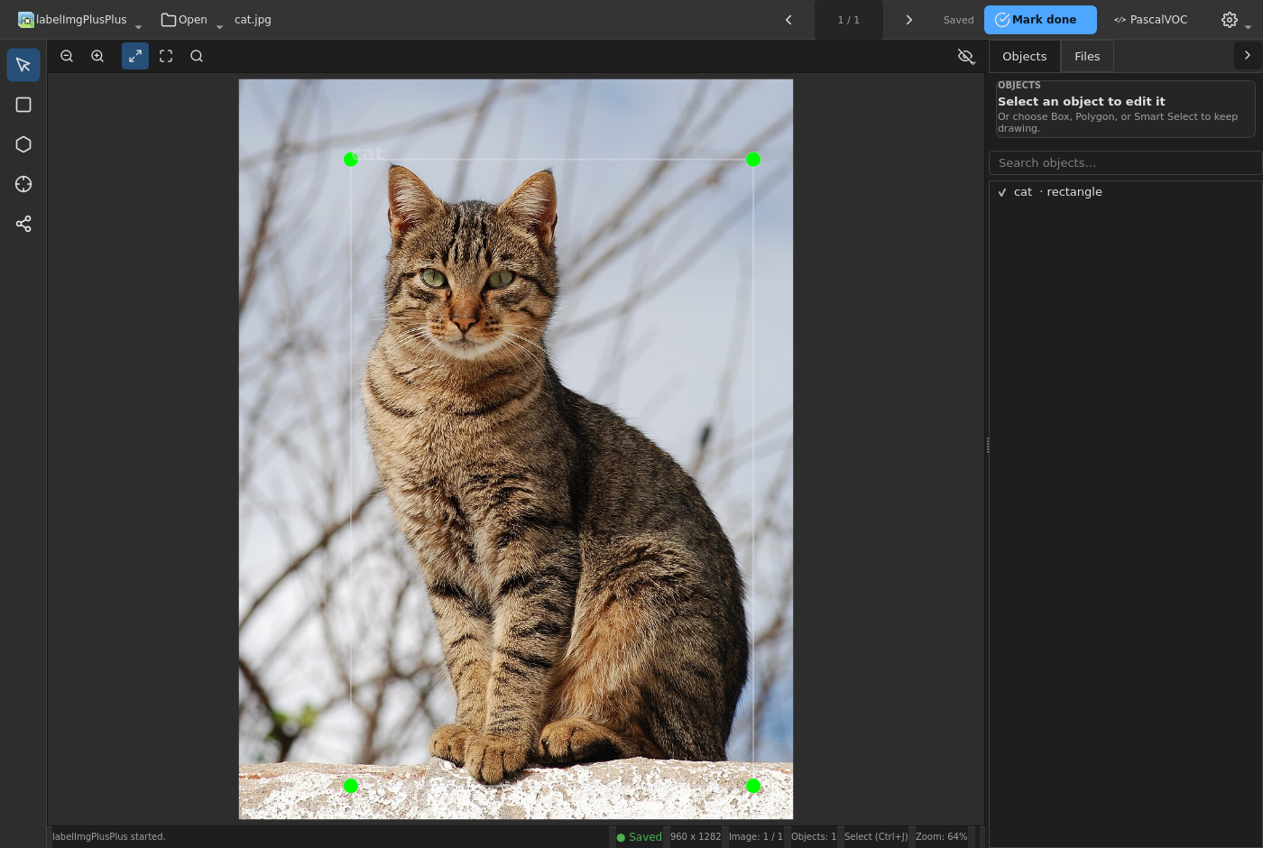Click the corner-brackets frame icon
This screenshot has height=848, width=1263.
(166, 56)
